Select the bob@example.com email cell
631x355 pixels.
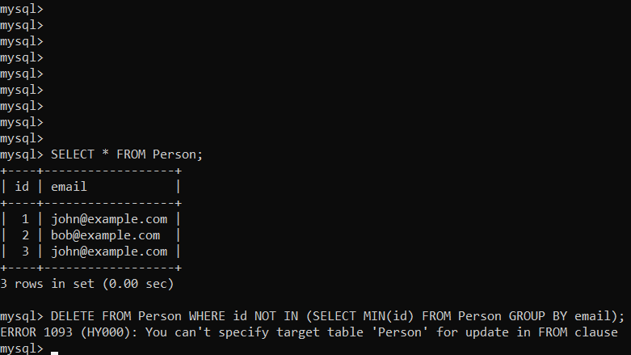tap(105, 235)
